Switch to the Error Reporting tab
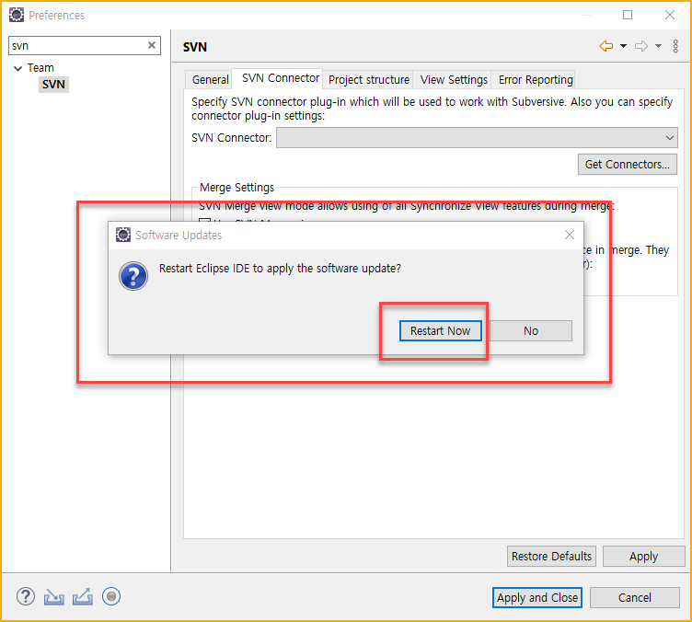Viewport: 692px width, 622px height. [536, 80]
